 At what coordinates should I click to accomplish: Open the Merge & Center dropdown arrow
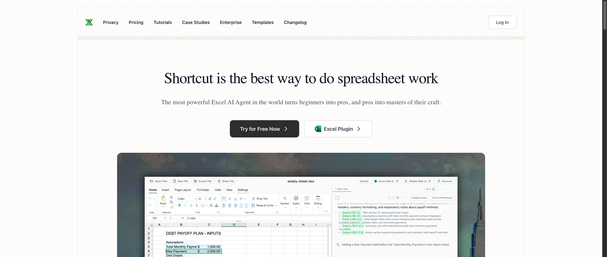coord(276,205)
